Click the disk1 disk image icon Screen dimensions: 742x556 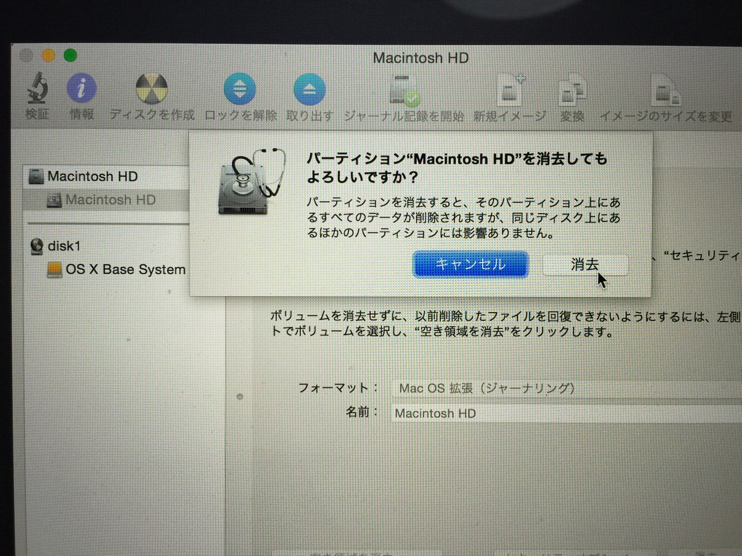[x=37, y=246]
